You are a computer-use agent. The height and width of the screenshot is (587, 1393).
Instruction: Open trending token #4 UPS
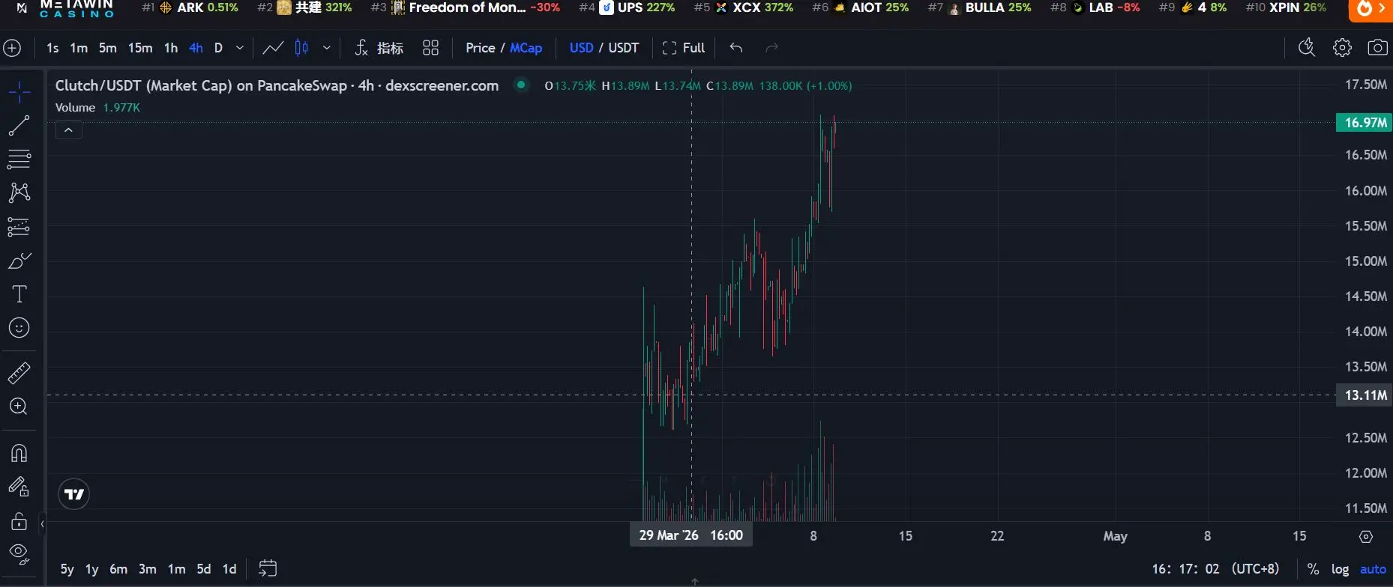(x=628, y=7)
